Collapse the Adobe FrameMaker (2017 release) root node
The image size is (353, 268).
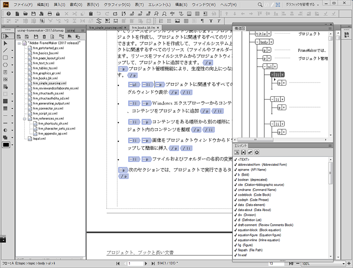tap(19, 43)
